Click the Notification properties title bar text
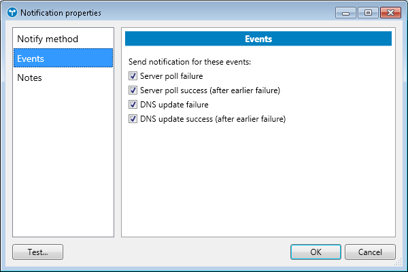 pos(61,12)
